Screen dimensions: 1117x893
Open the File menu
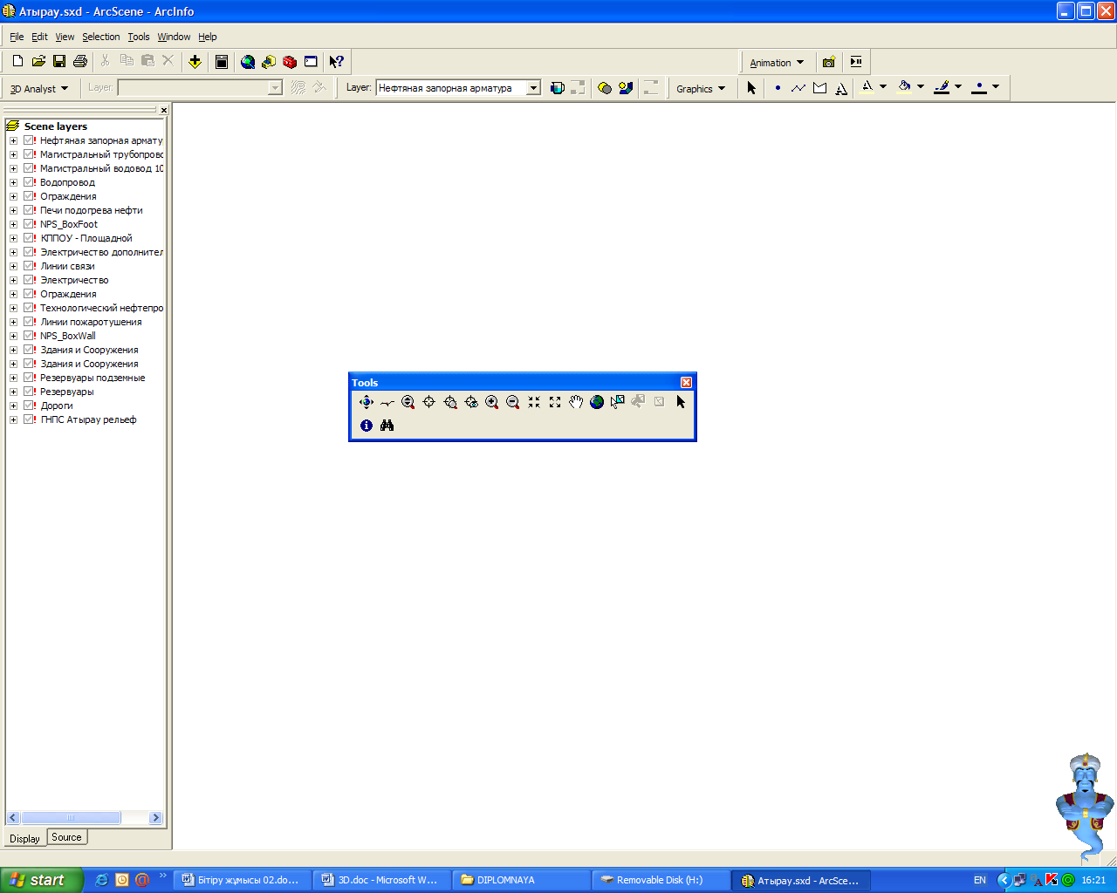(x=17, y=37)
